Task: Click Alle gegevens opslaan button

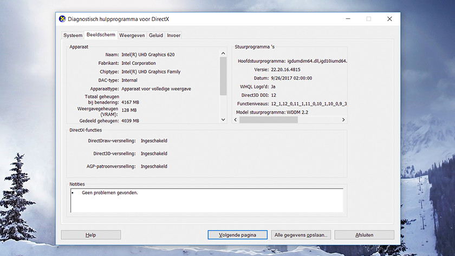Action: [x=301, y=235]
